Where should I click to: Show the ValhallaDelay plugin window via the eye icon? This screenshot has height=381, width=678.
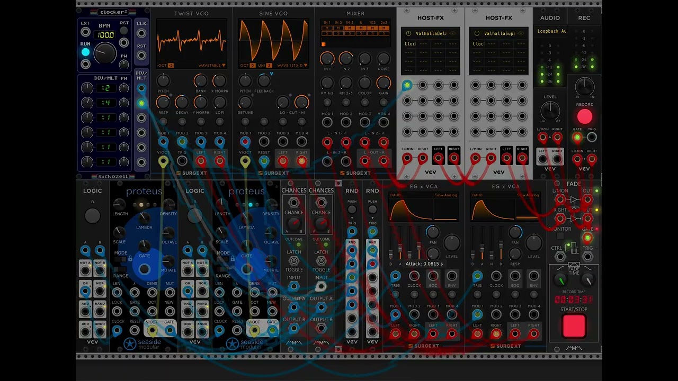pos(452,33)
